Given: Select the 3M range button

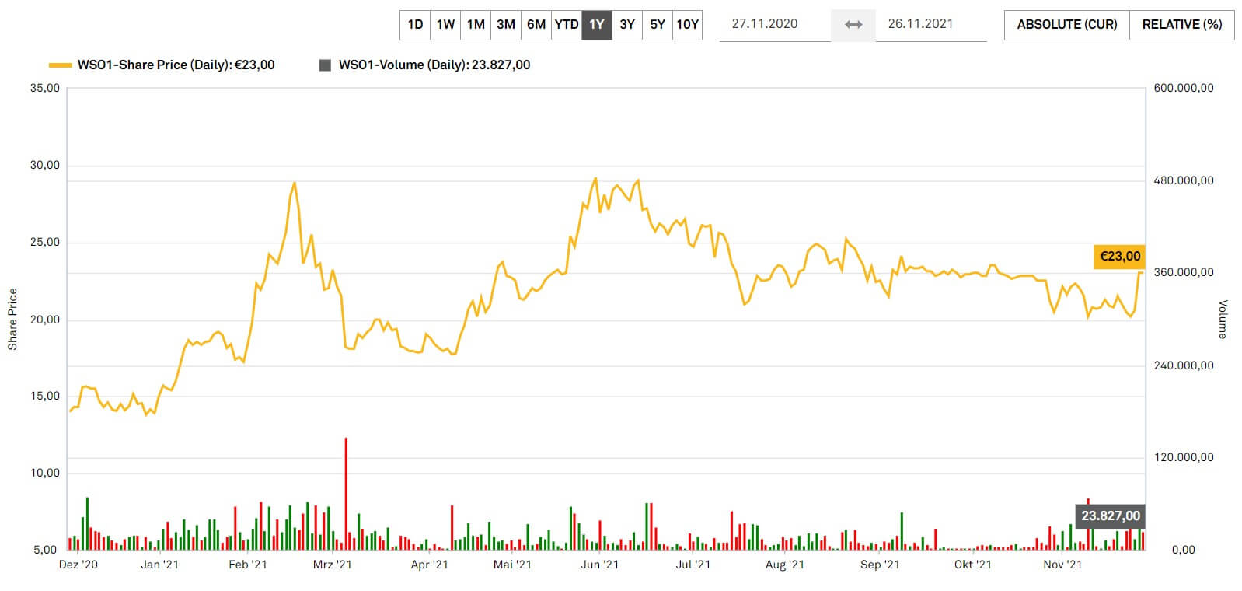Looking at the screenshot, I should point(506,25).
